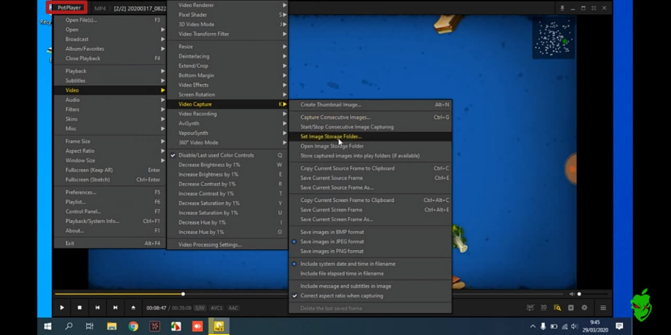Skip to the next file
The width and height of the screenshot is (671, 335).
click(115, 308)
